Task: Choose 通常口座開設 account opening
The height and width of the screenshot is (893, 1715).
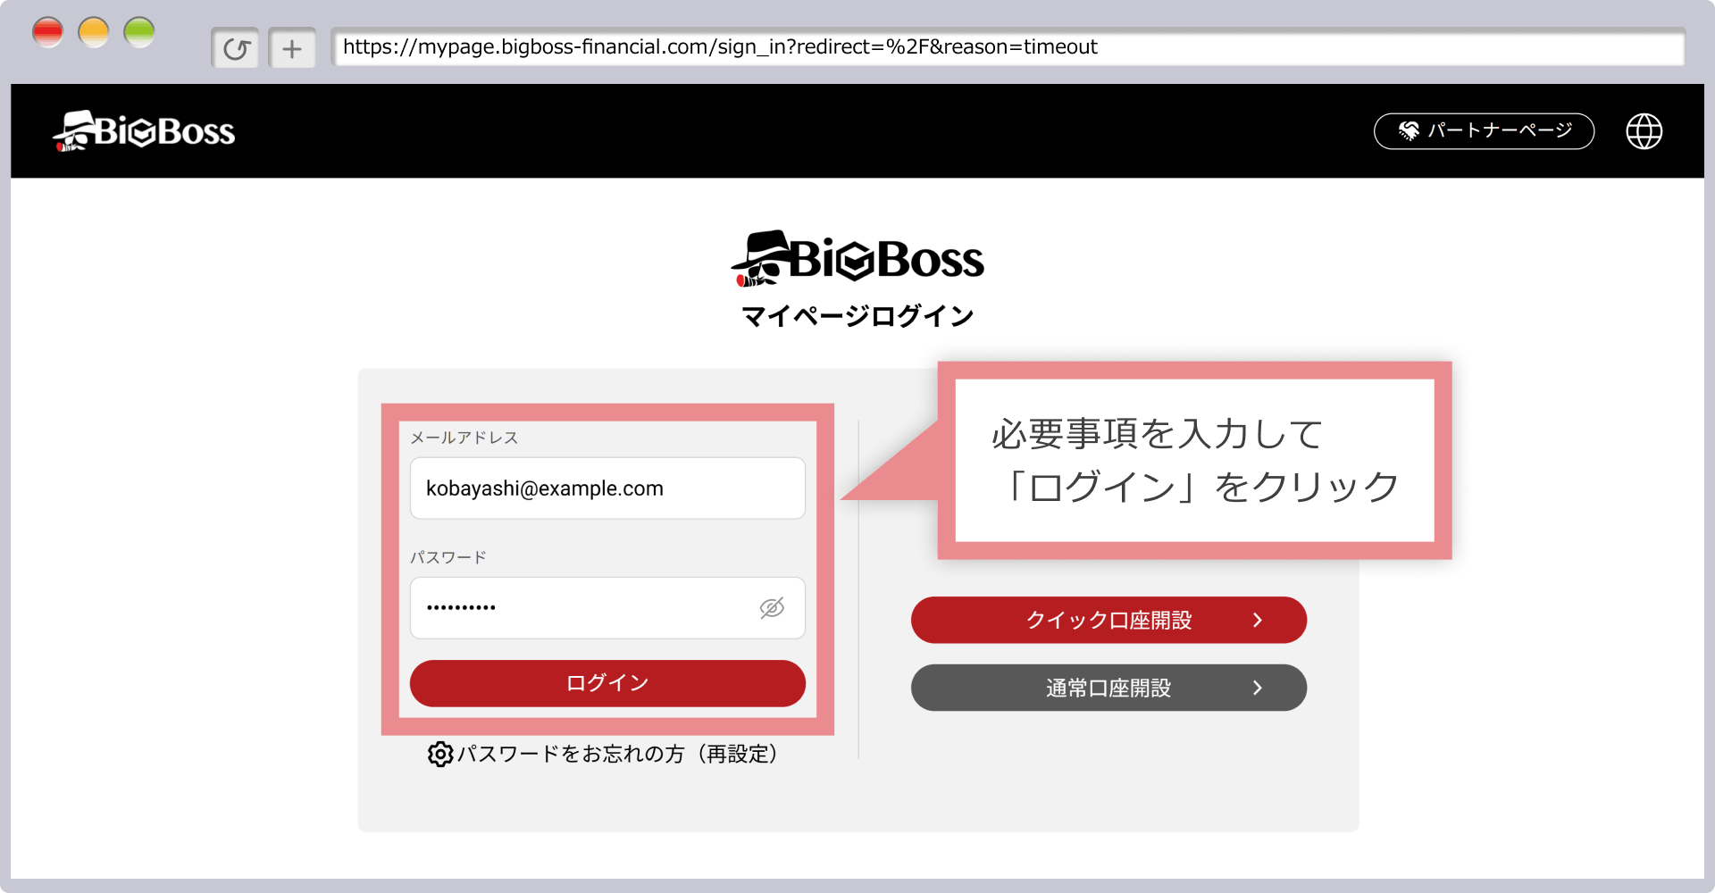Action: point(1108,688)
